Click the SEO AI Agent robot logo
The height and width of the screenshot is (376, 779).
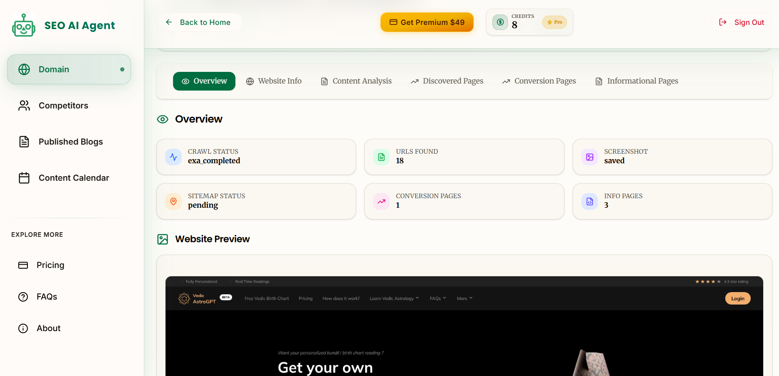[x=23, y=25]
